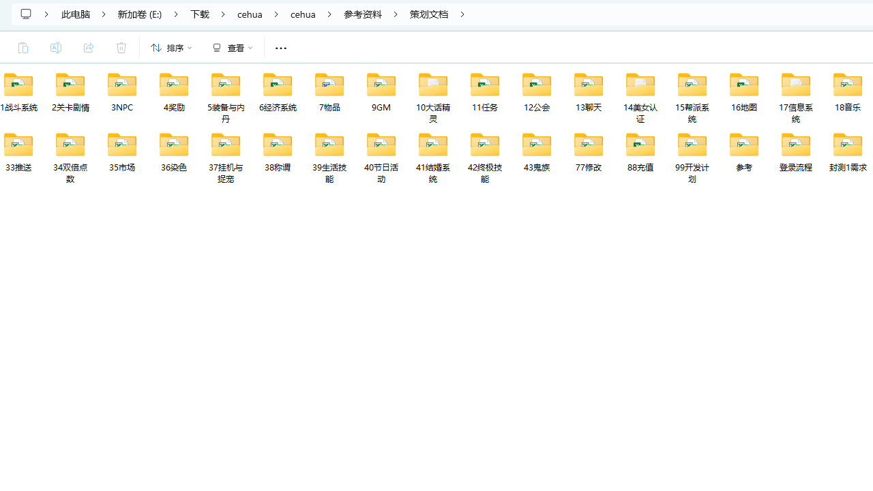Click the Delete icon in the toolbar

[x=121, y=48]
